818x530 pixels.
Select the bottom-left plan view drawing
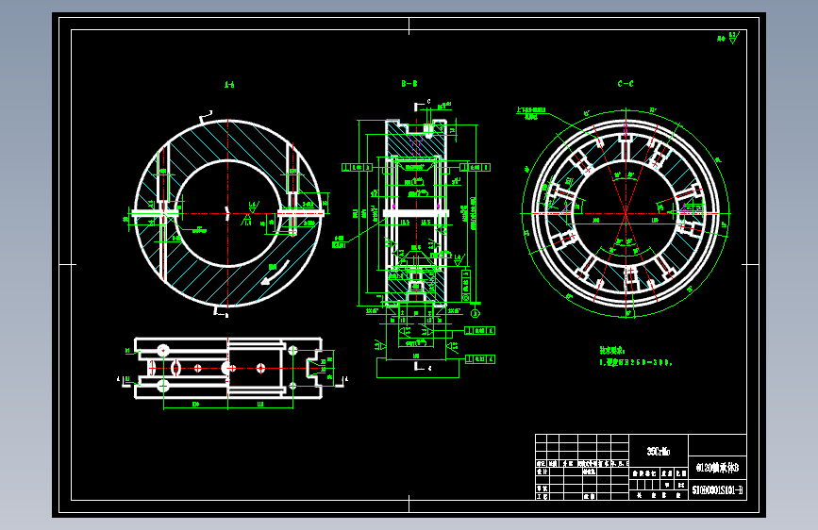(x=229, y=369)
